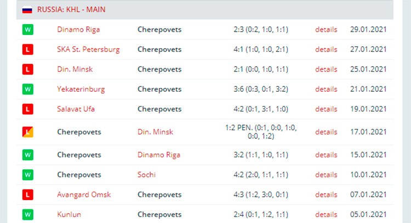Click the L badge for the Avangard Omsk match
This screenshot has height=223, width=411.
(x=28, y=195)
